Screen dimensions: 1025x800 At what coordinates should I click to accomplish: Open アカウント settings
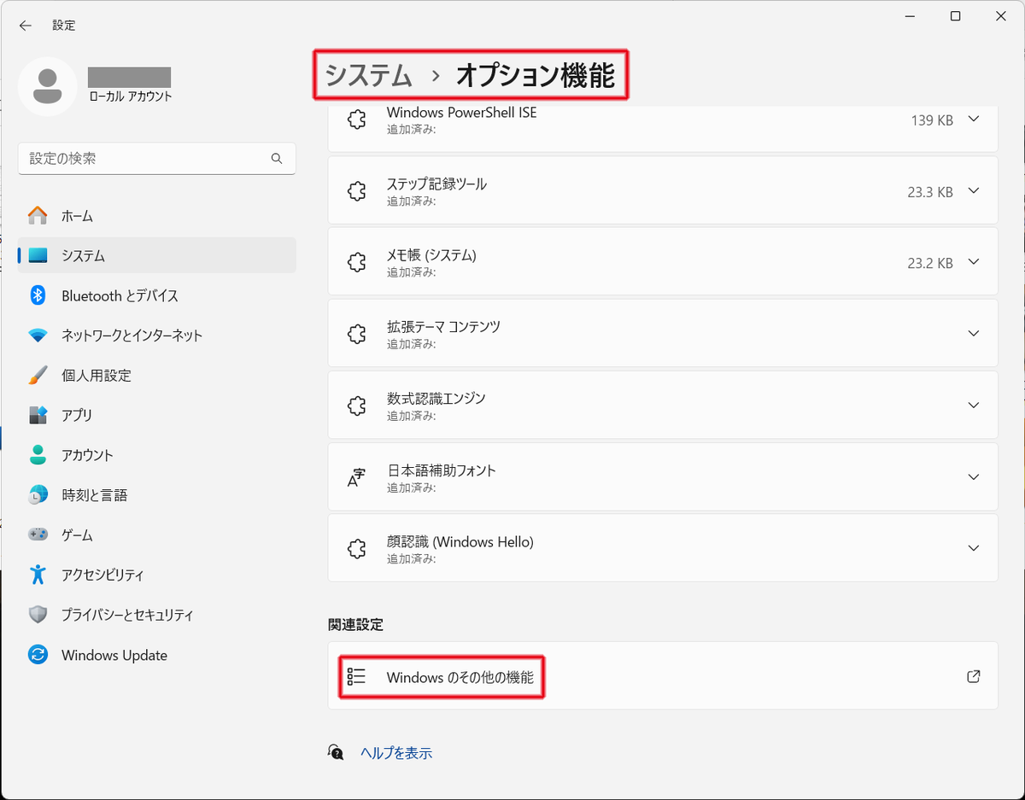coord(157,455)
